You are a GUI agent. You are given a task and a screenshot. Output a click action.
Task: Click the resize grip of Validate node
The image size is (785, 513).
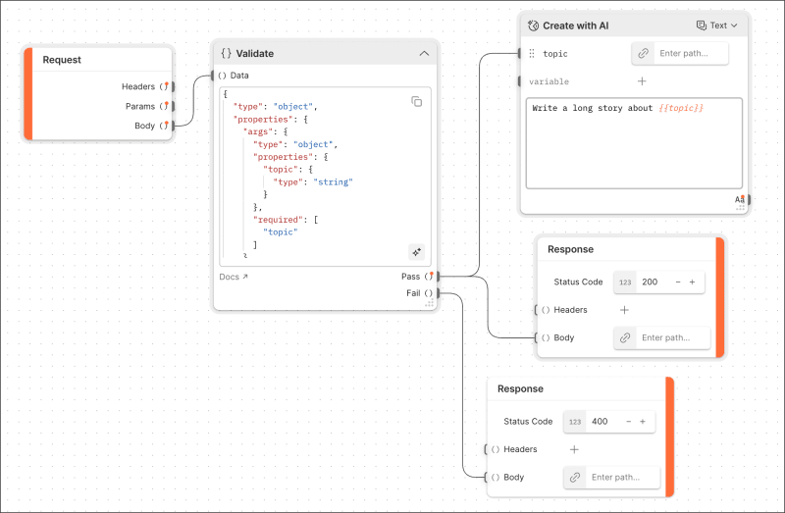pos(429,303)
